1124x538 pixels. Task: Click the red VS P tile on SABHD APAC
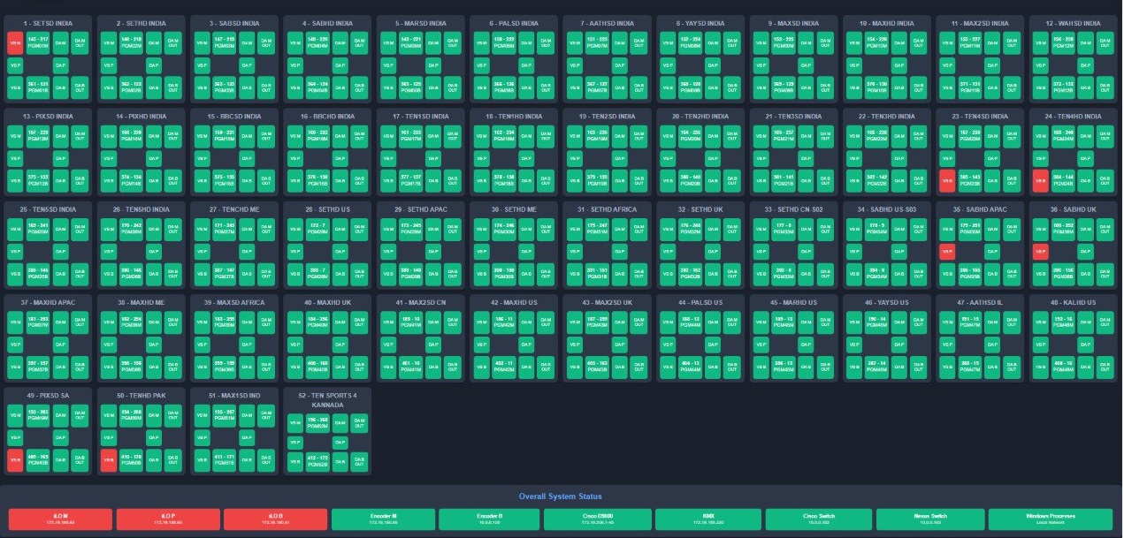pos(946,252)
